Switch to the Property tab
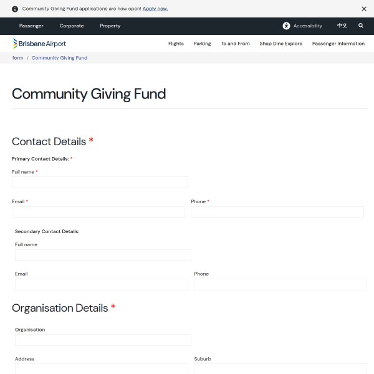 (110, 26)
